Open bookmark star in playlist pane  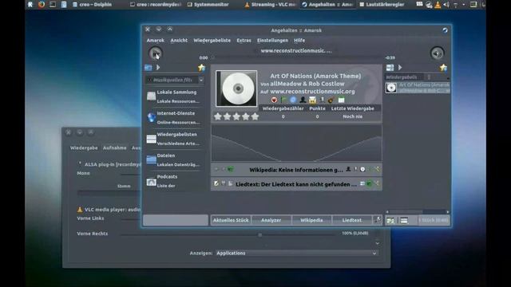[x=443, y=68]
